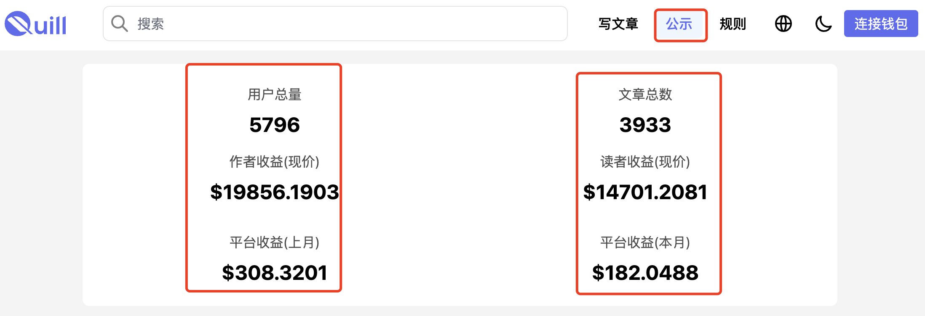
Task: Click the 用户总量 label
Action: coord(274,95)
